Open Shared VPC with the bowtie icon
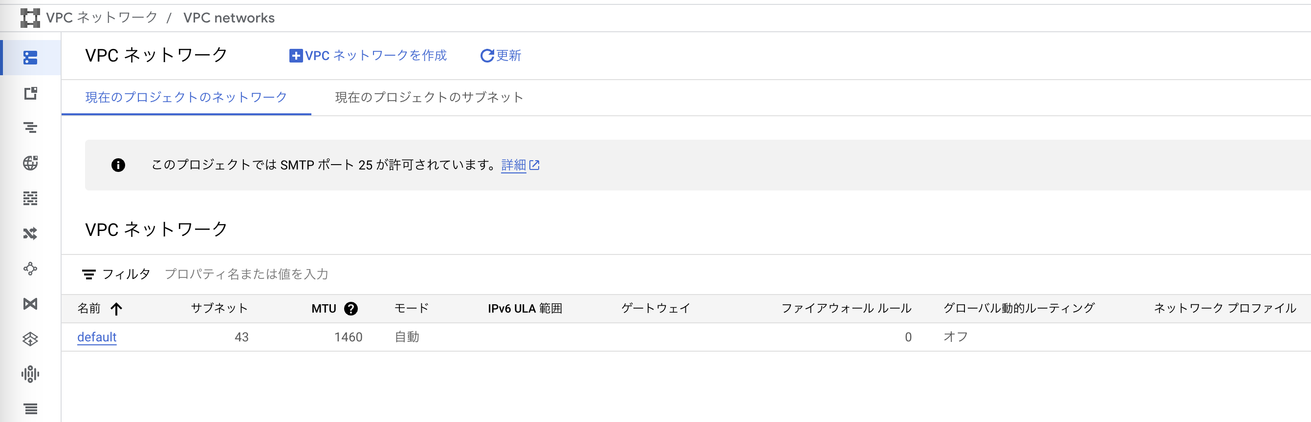 coord(30,304)
